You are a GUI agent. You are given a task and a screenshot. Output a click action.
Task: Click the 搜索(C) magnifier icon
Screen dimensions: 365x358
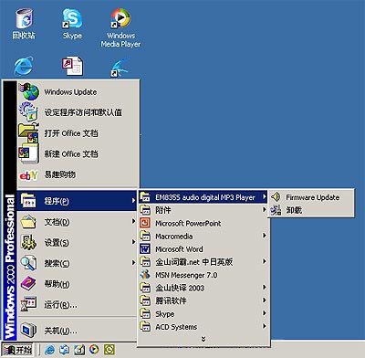(28, 263)
